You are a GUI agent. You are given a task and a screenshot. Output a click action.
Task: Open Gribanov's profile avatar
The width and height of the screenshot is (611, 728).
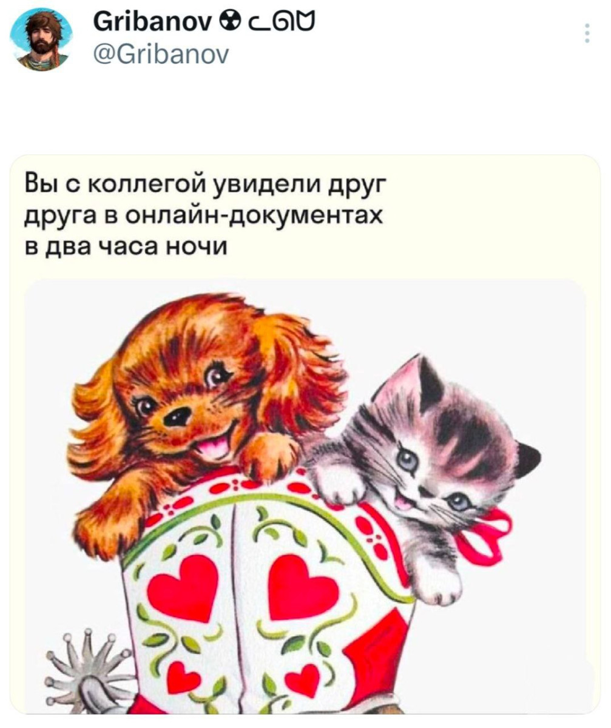point(41,39)
